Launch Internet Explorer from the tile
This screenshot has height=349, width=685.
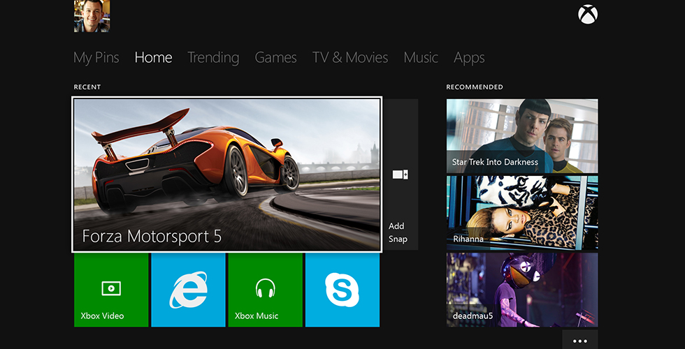[188, 290]
